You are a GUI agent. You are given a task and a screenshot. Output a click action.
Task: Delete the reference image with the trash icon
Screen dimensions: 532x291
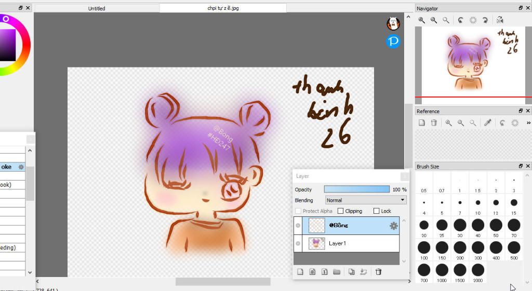[x=434, y=122]
